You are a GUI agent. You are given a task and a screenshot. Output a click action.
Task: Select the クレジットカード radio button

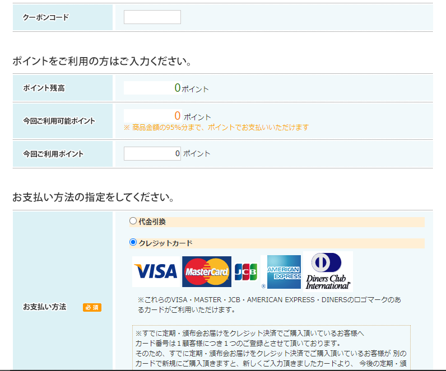click(133, 242)
